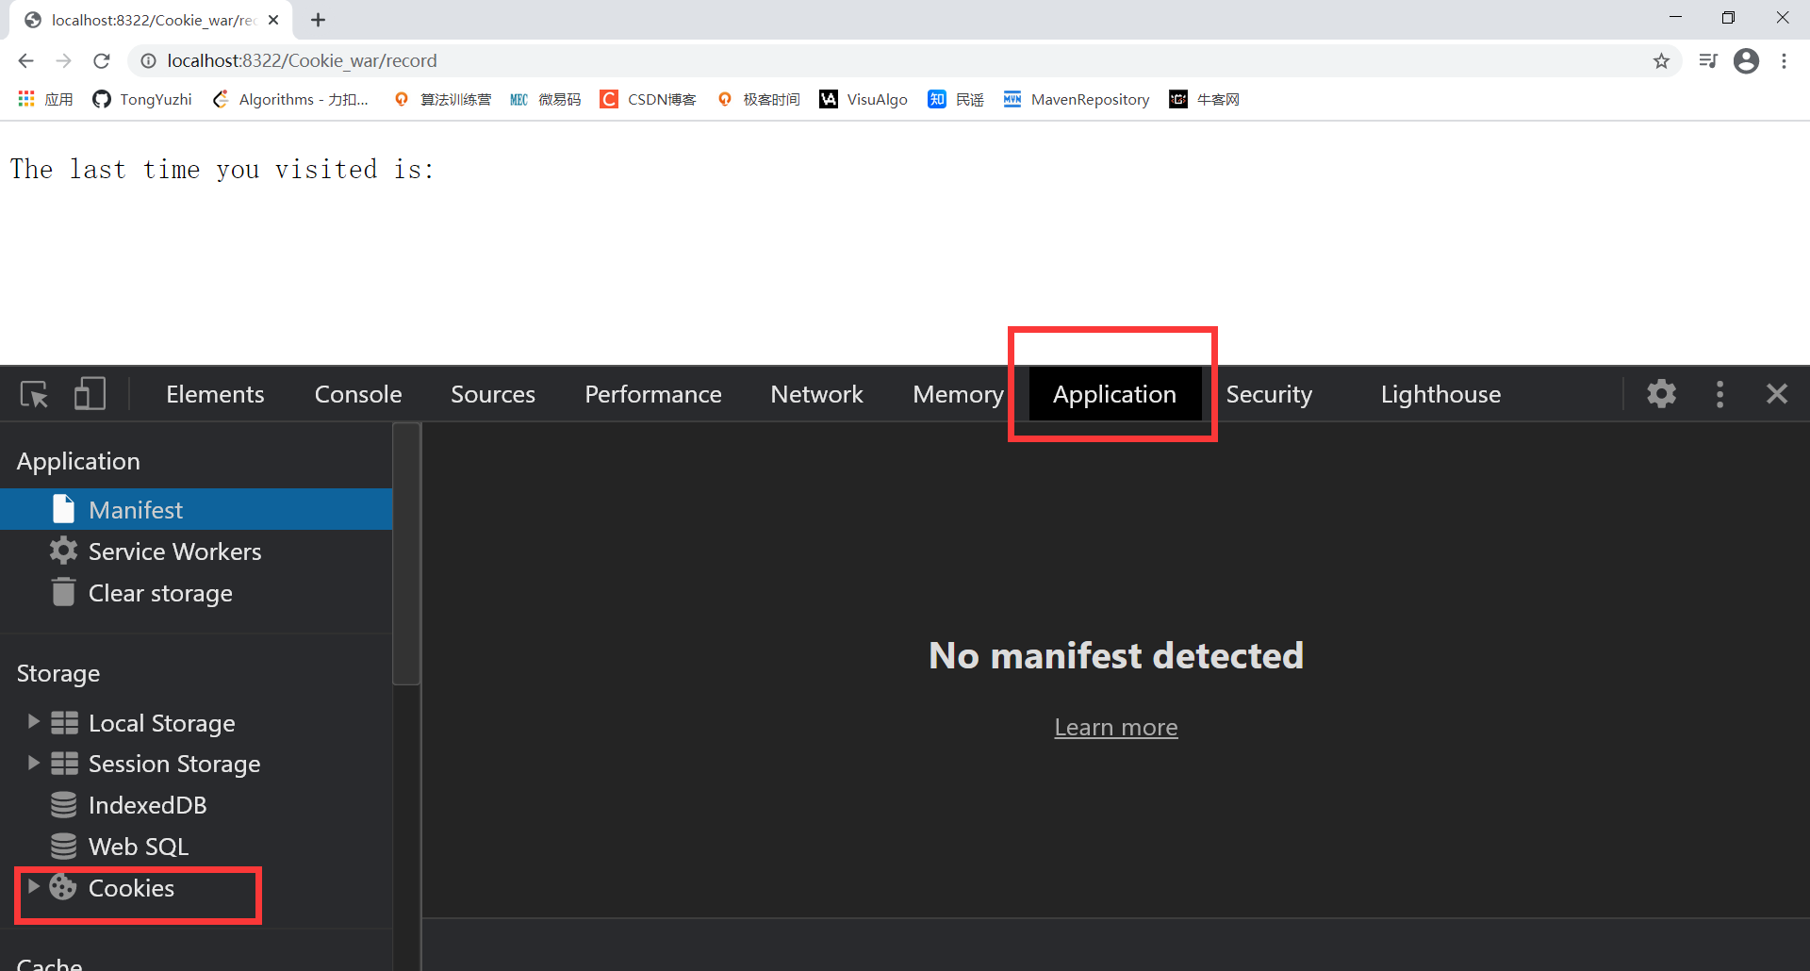Select Manifest in the Application sidebar
This screenshot has height=971, width=1810.
pyautogui.click(x=196, y=509)
